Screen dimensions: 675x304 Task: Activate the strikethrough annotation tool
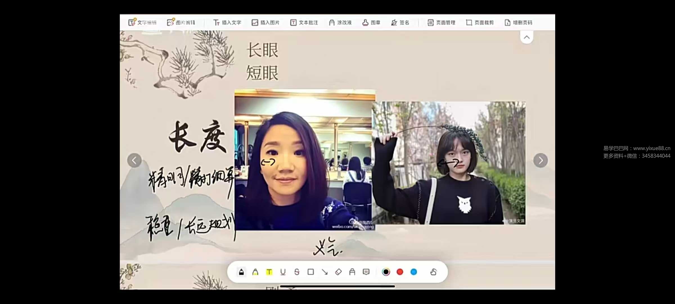297,272
